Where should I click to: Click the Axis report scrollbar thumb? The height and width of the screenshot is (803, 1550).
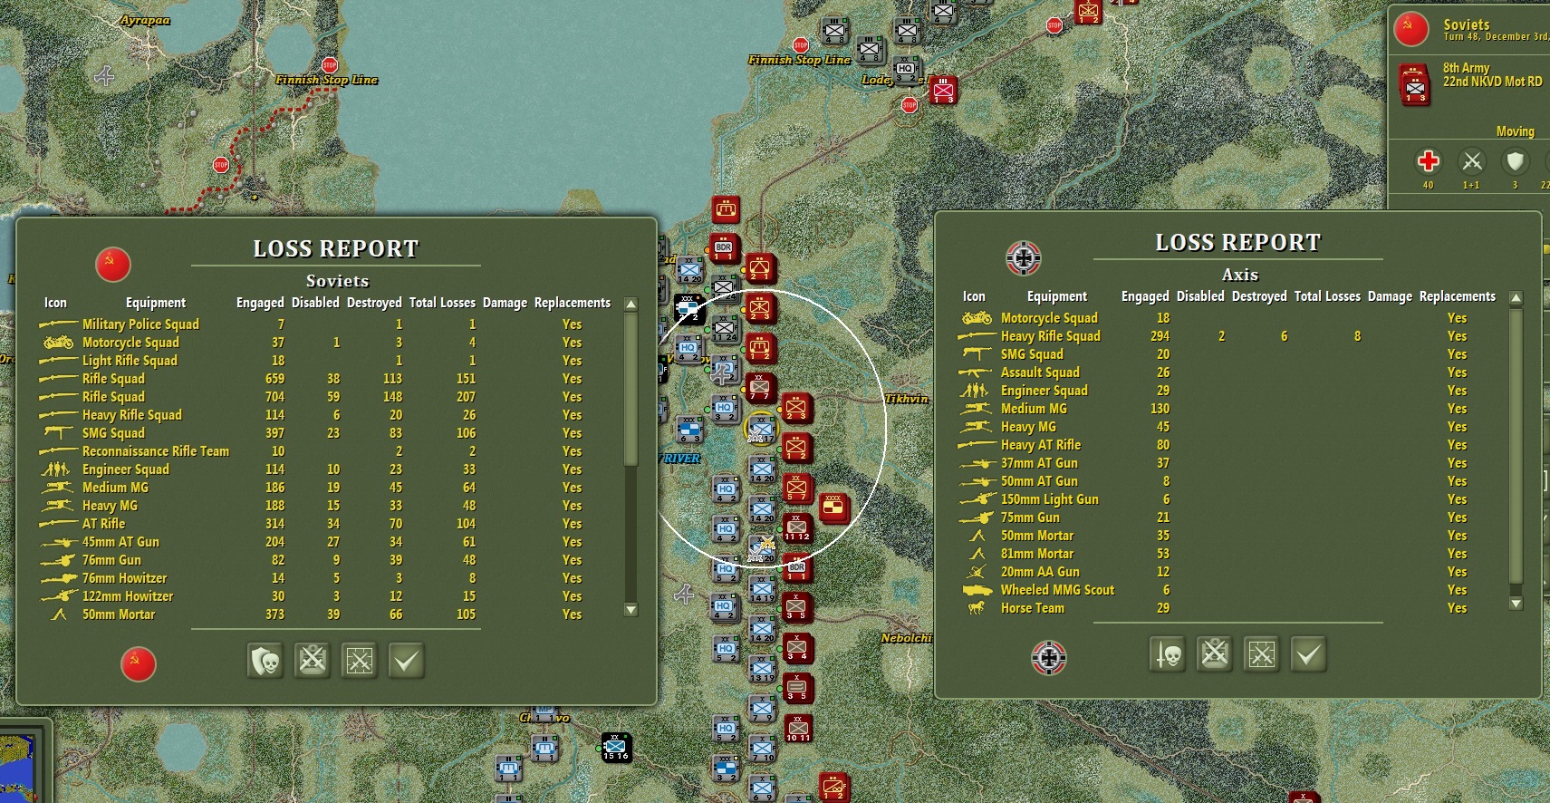point(1516,446)
